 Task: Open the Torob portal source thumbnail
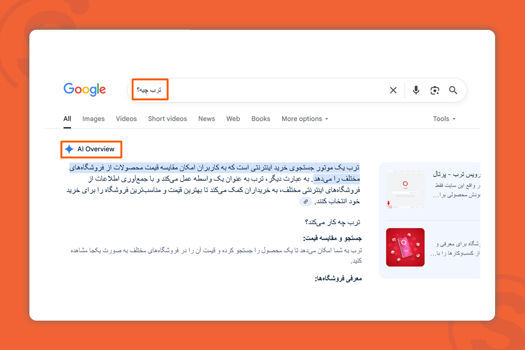(405, 189)
